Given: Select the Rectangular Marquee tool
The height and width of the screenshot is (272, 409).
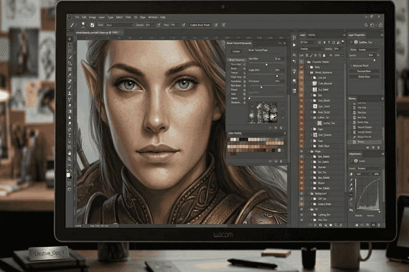Looking at the screenshot, I should click(70, 46).
